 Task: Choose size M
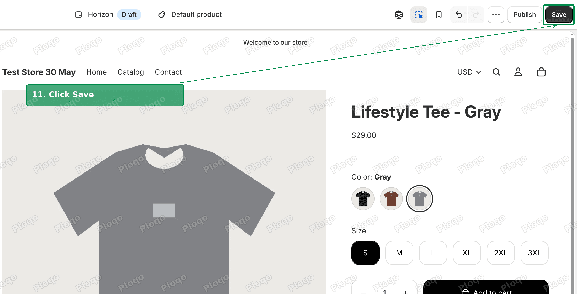coord(399,253)
